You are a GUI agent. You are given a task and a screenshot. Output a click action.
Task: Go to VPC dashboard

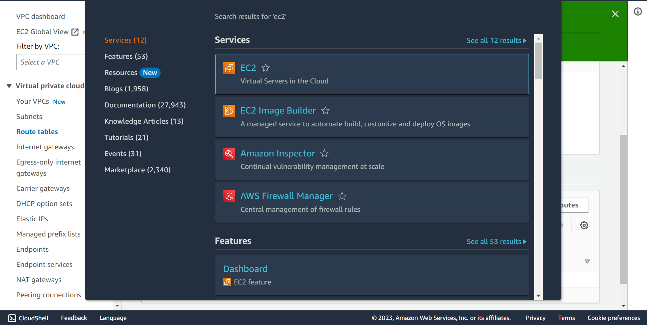[41, 17]
